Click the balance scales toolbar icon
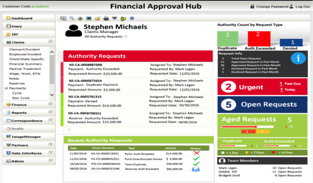The width and height of the screenshot is (313, 183). click(80, 18)
